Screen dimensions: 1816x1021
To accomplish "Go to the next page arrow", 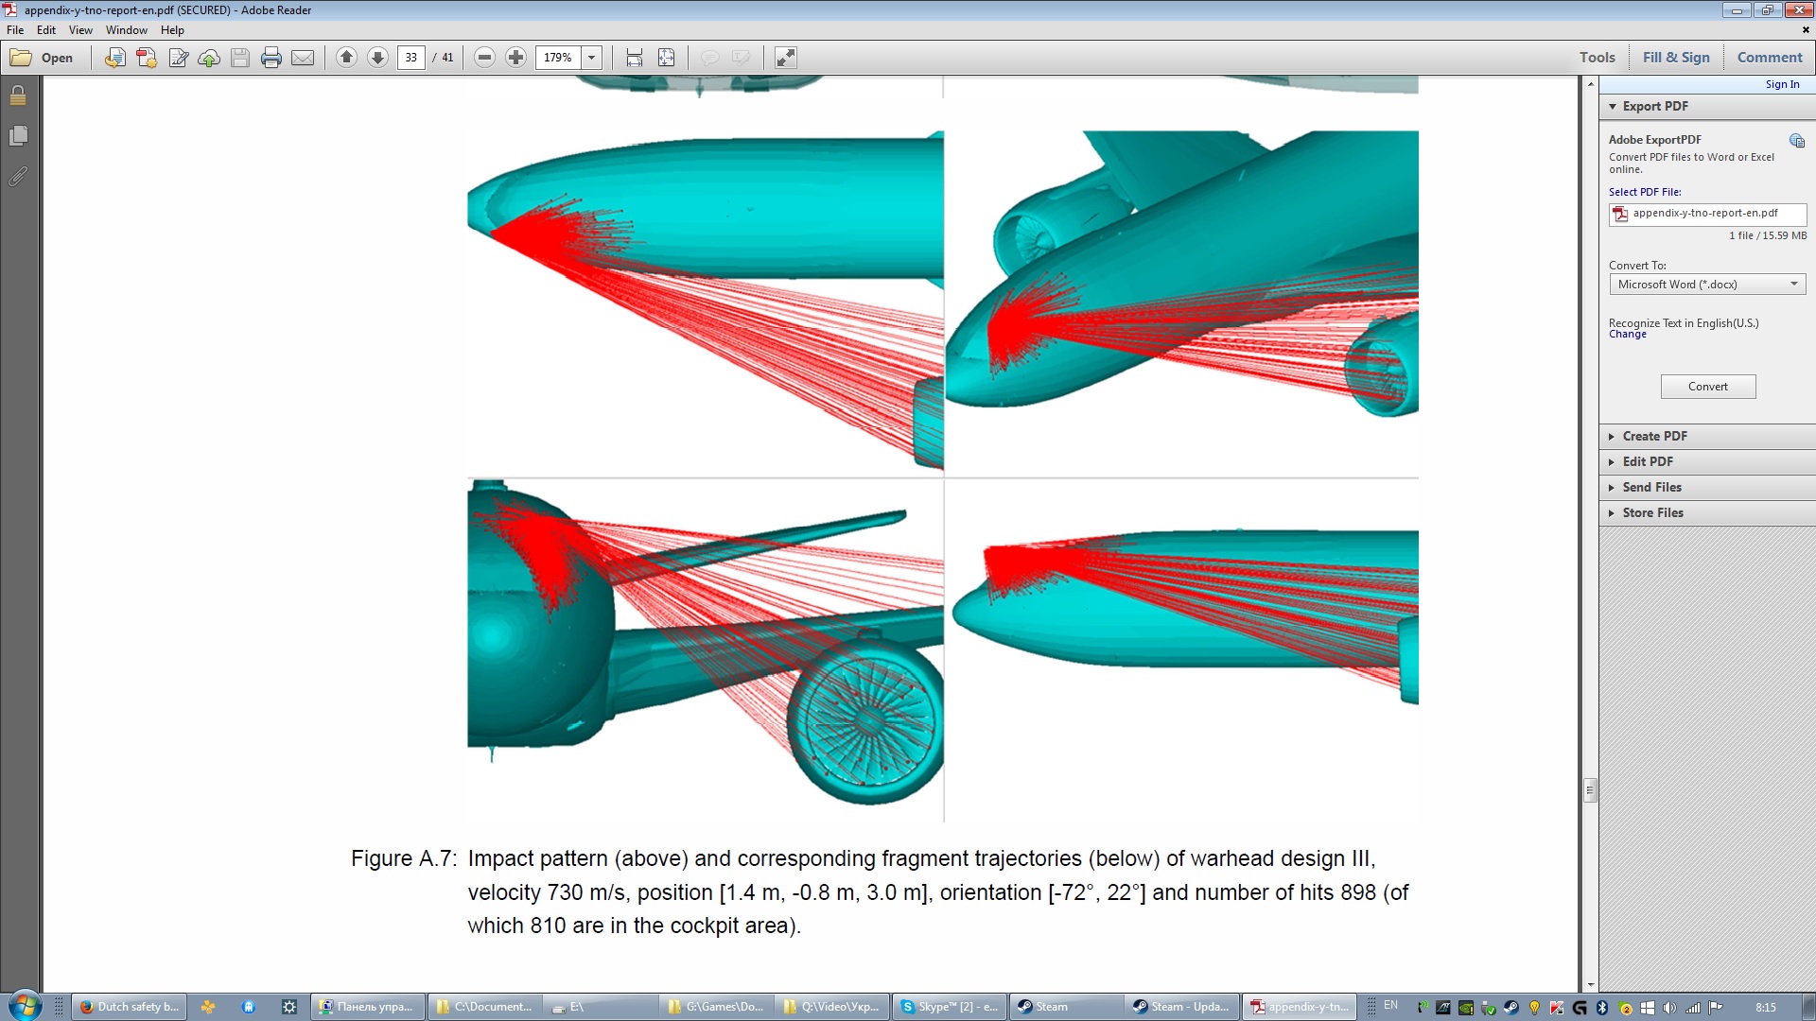I will tap(377, 58).
